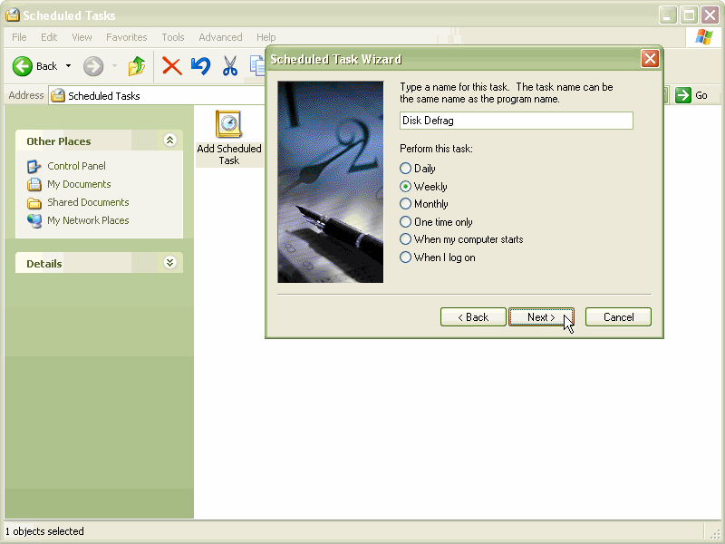Click My Network Places icon
Screen dimensions: 725x544
pos(34,220)
